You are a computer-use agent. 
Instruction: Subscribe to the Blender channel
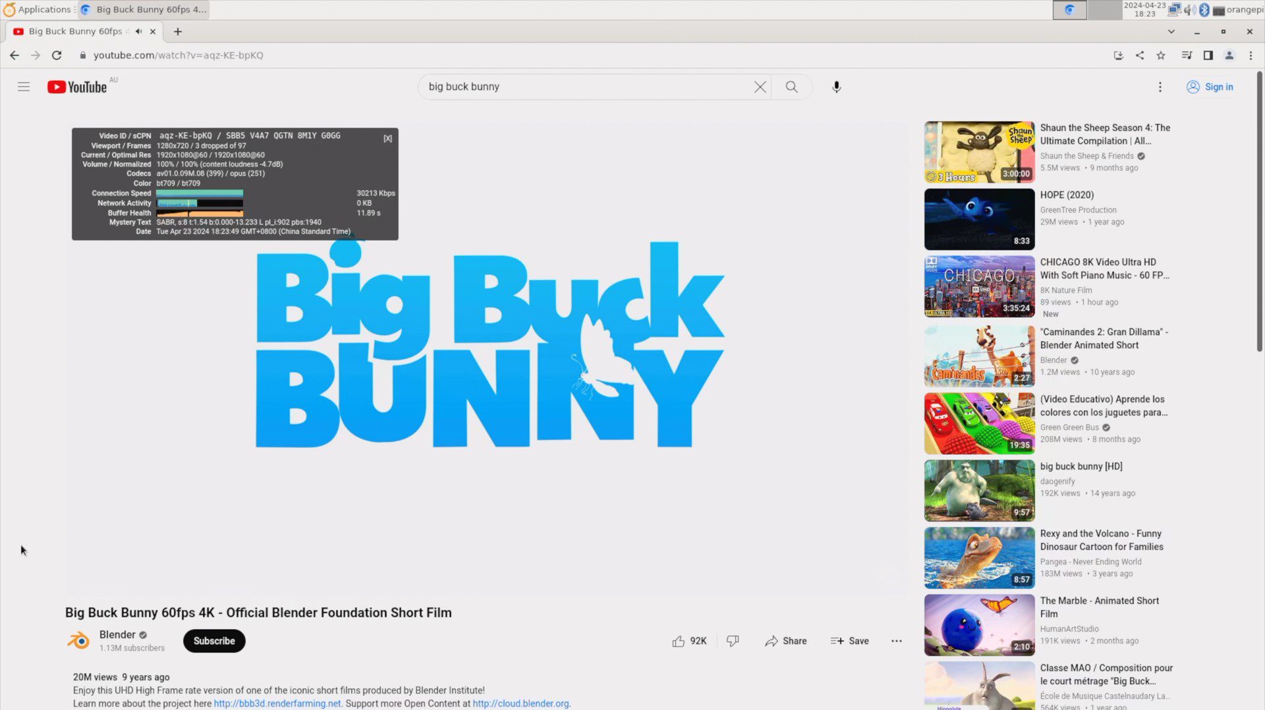point(214,641)
